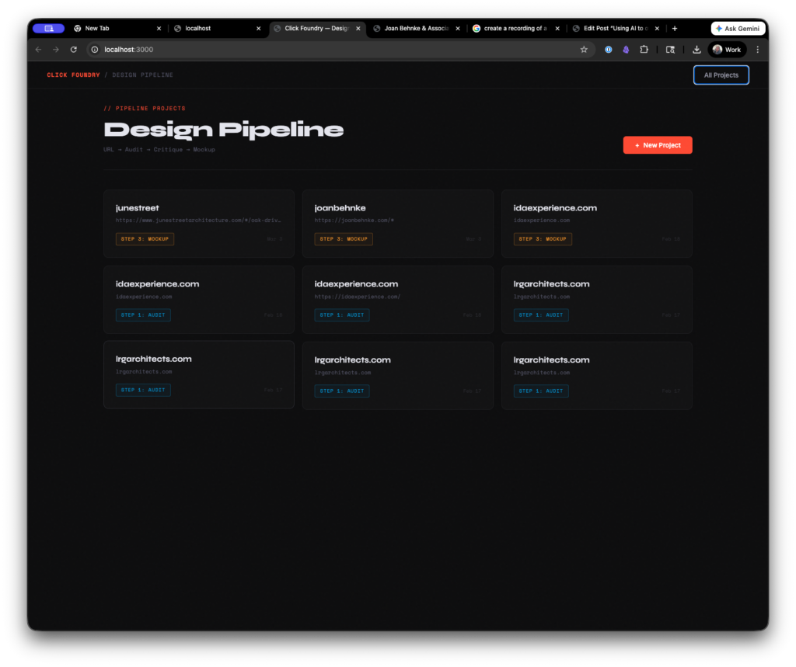Bookmark this page with the star icon
Screen dimensions: 796x667
coord(584,50)
